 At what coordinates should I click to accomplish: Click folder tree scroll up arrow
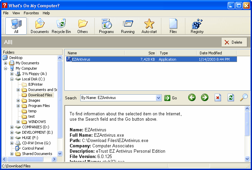[60, 58]
